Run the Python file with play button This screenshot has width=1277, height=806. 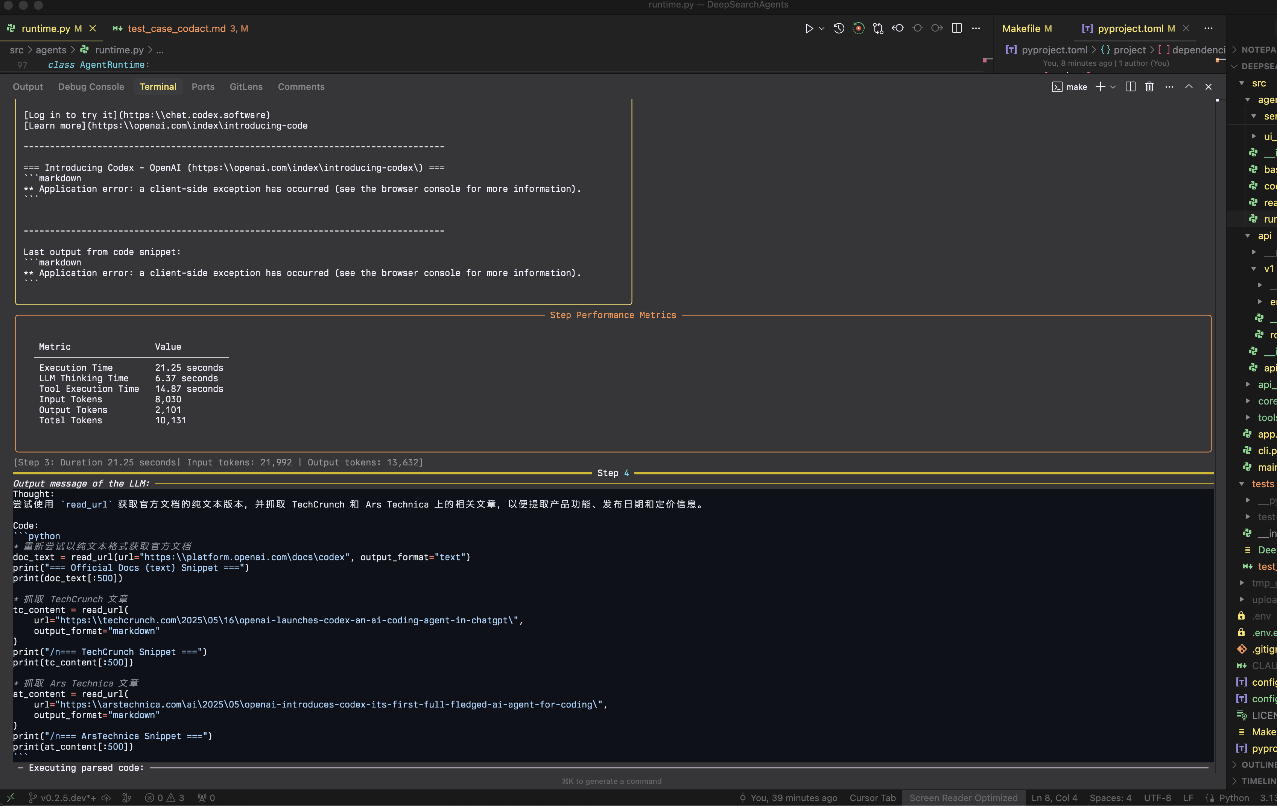[x=809, y=29]
